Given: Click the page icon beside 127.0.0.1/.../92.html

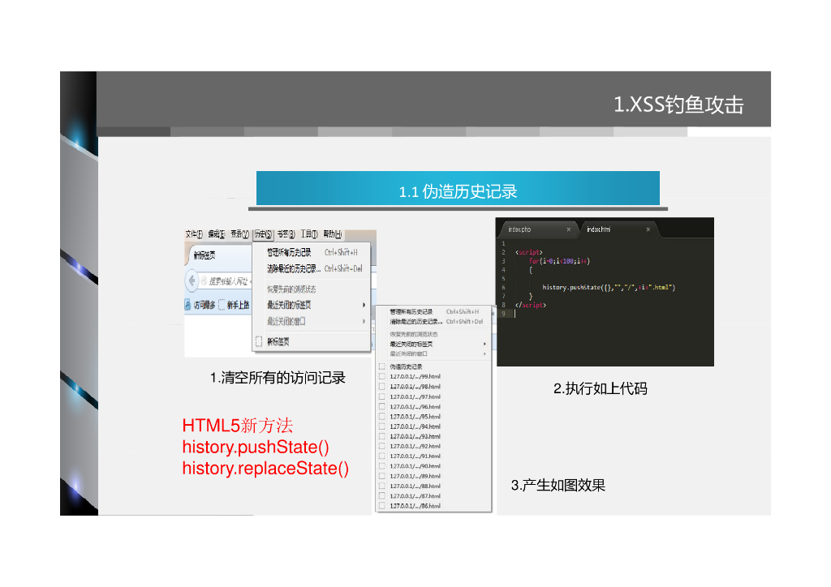Looking at the screenshot, I should pyautogui.click(x=381, y=446).
